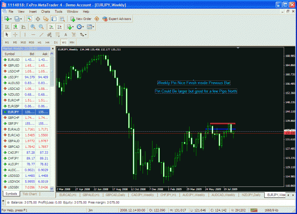Switch timeframe to M15

(23, 42)
